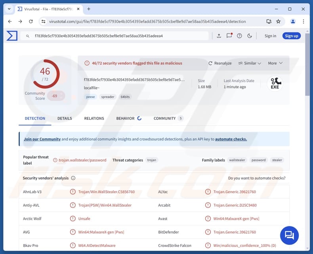Click the site information icon
The width and height of the screenshot is (313, 254).
click(x=43, y=21)
